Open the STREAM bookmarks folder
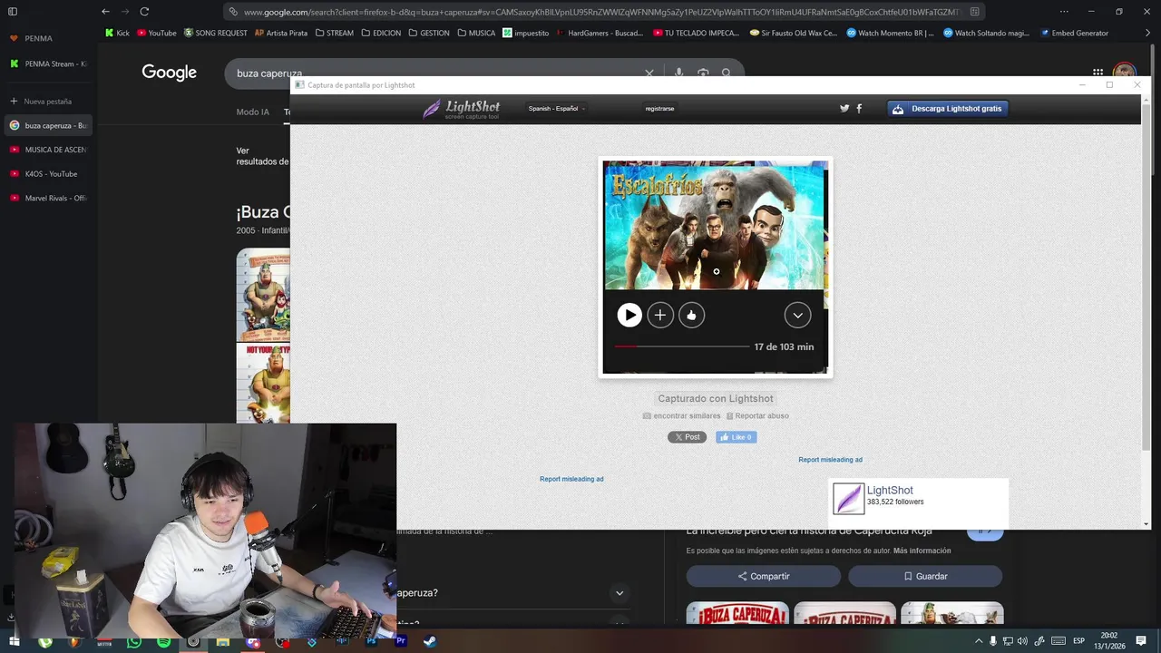 335,33
